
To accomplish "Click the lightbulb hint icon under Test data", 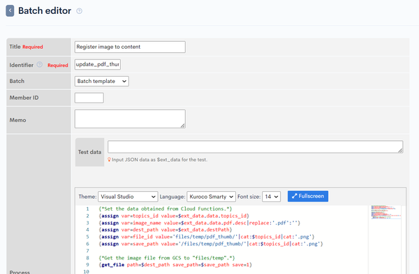I will (x=109, y=160).
